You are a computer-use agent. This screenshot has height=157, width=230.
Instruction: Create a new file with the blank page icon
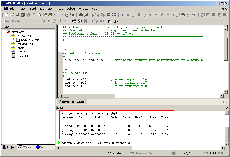6,15
